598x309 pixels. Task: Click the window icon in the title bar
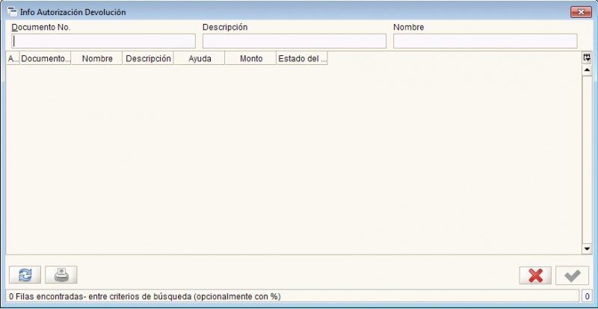[12, 12]
